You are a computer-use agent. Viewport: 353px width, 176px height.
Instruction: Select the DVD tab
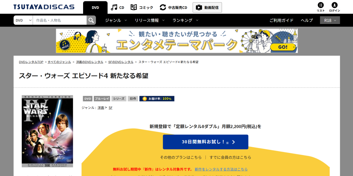[x=95, y=8]
